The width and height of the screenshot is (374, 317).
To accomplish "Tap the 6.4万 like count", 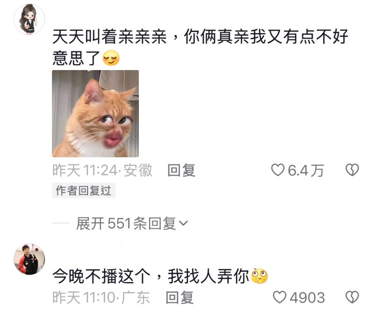I will 306,170.
